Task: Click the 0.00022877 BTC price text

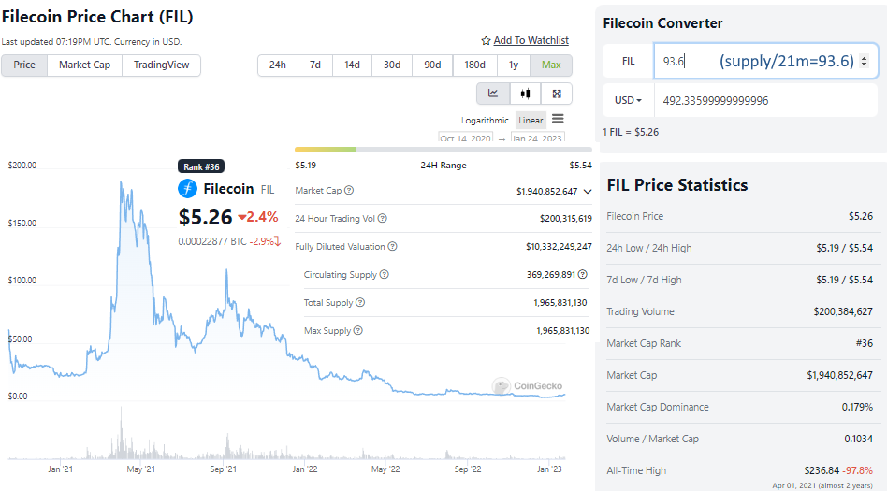Action: click(x=212, y=241)
